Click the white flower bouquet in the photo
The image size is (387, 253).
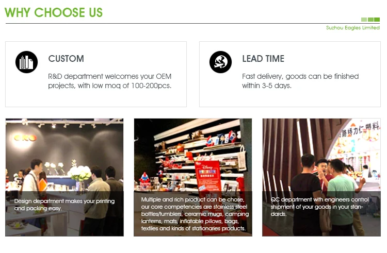[x=79, y=173]
